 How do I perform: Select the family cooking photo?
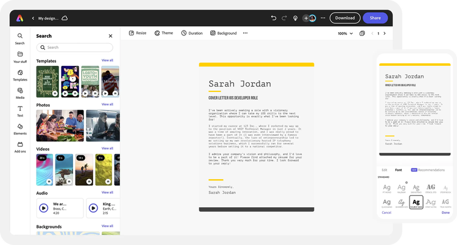coord(60,126)
